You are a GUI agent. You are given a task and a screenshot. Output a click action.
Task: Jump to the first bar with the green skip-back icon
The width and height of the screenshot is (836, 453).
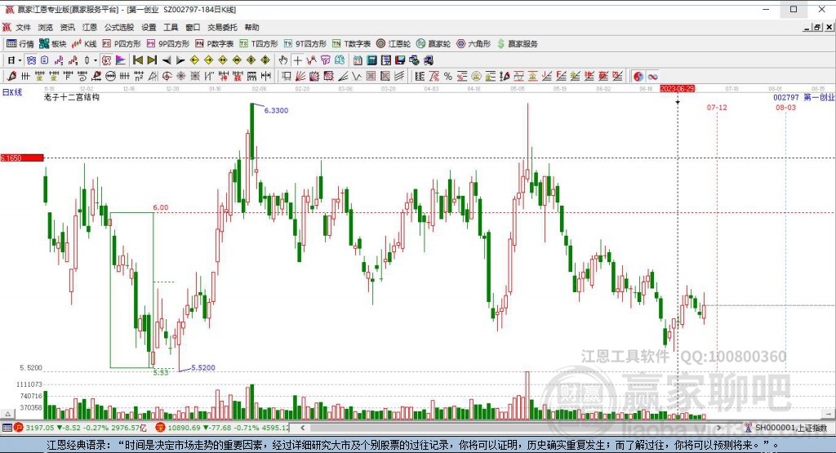137,60
